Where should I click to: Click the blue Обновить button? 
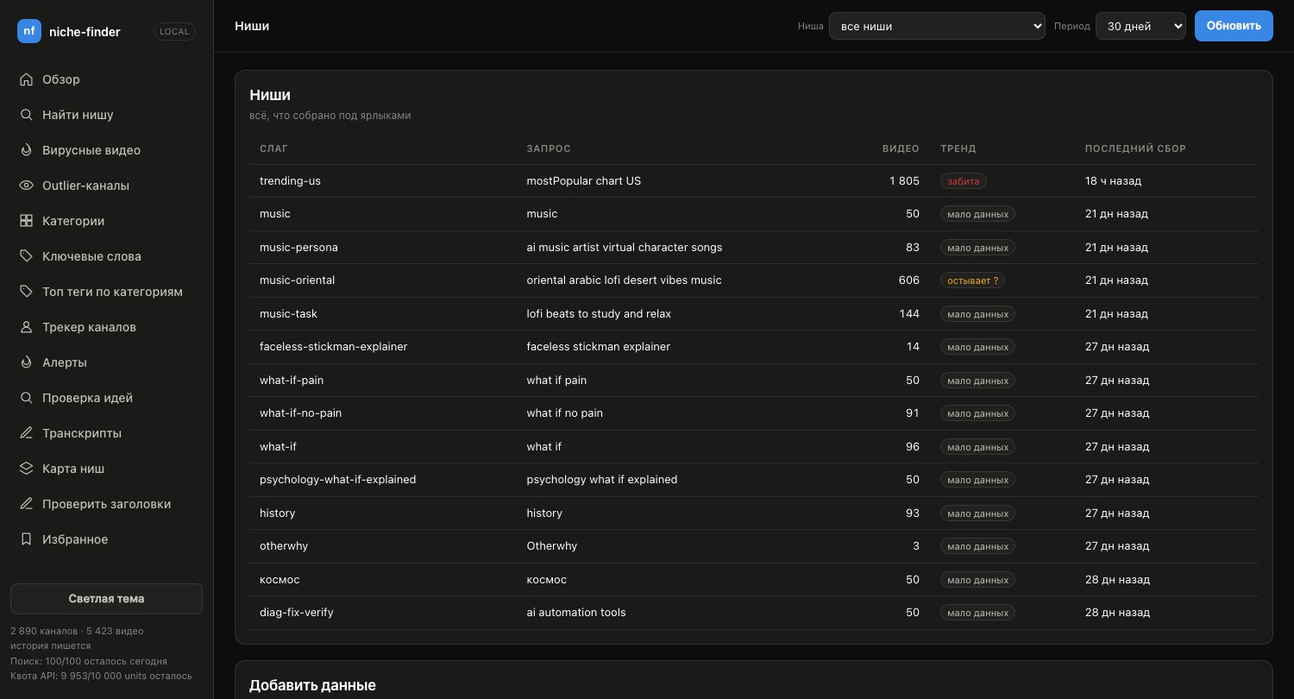(1234, 26)
